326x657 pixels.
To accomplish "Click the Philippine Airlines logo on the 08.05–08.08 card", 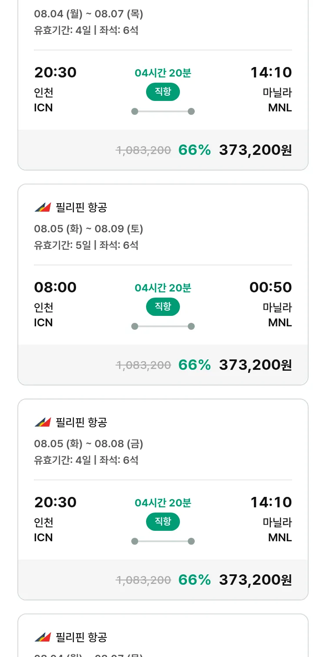I will click(x=43, y=422).
